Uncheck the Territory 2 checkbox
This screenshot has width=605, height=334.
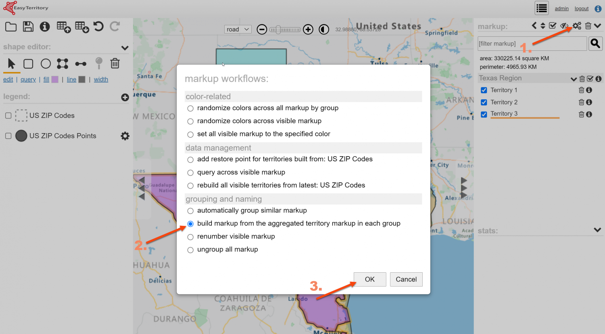click(x=484, y=102)
